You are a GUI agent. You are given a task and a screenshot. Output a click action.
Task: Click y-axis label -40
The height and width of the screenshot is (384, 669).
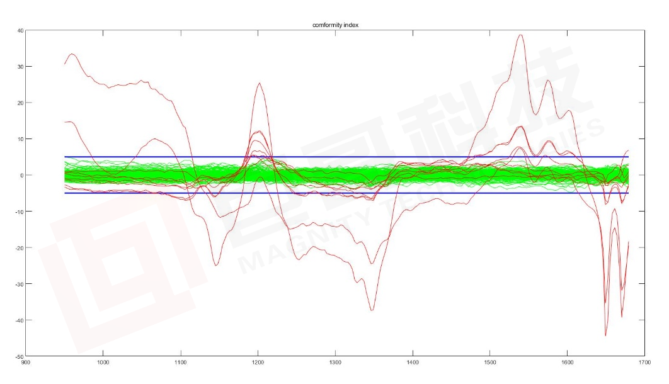coord(20,320)
